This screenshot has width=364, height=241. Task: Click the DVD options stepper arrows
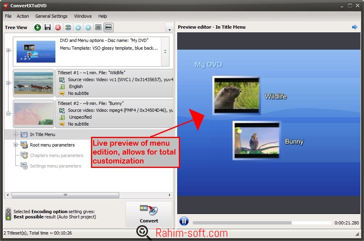[165, 51]
